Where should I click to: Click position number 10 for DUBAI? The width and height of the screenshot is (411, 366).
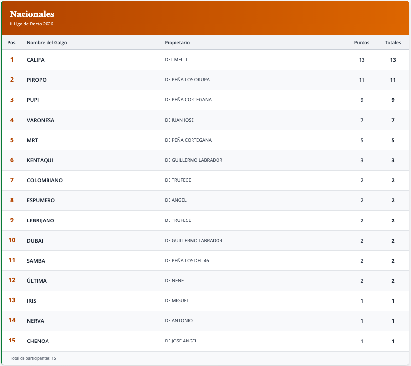click(12, 240)
